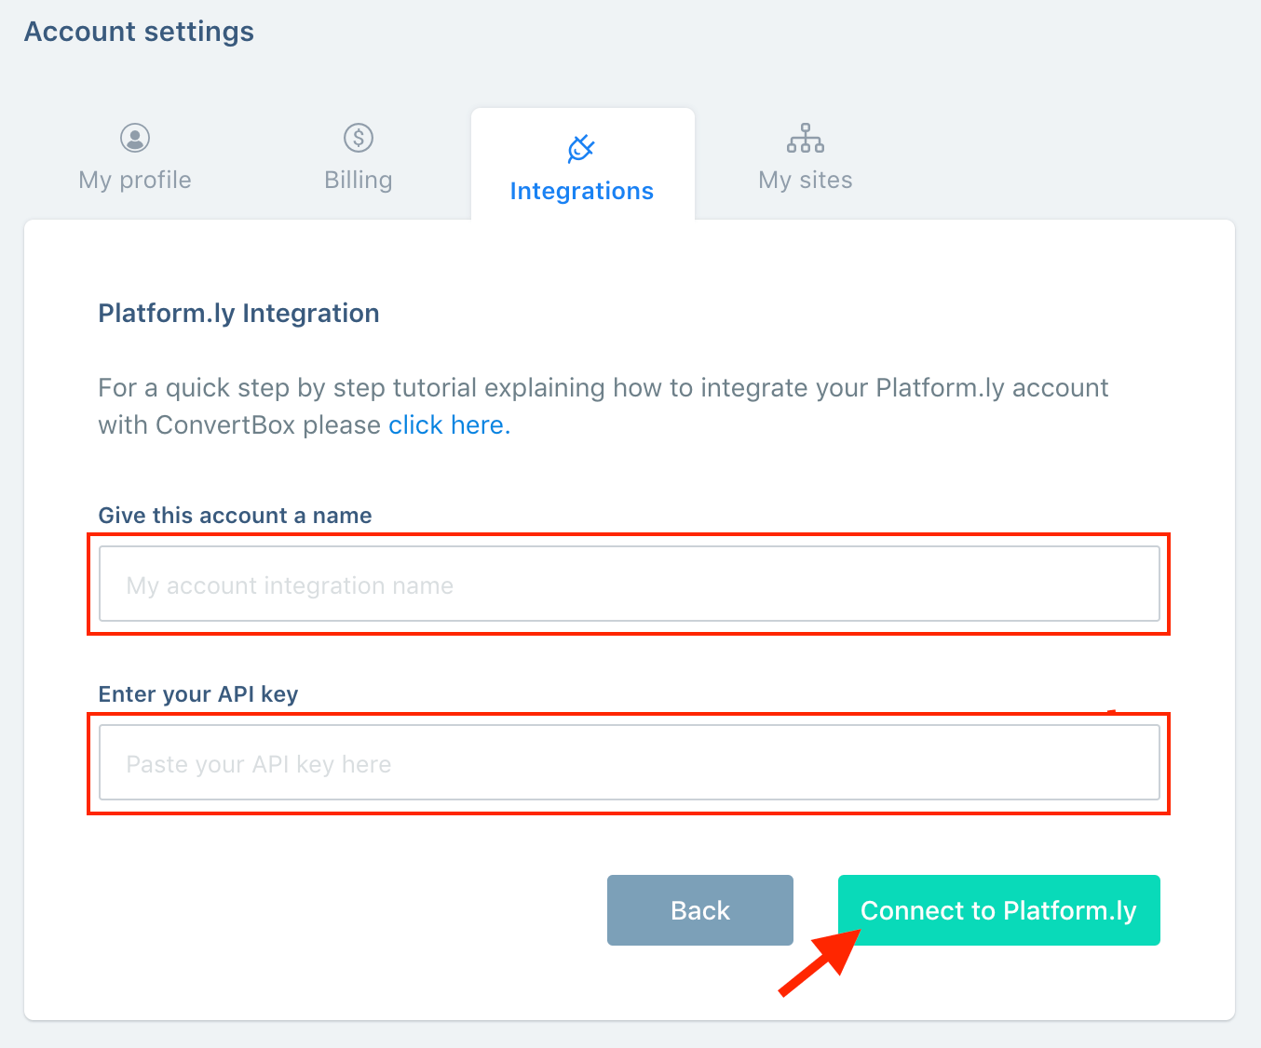Screen dimensions: 1261x1048
Task: Go to the My sites tab label
Action: 806,180
